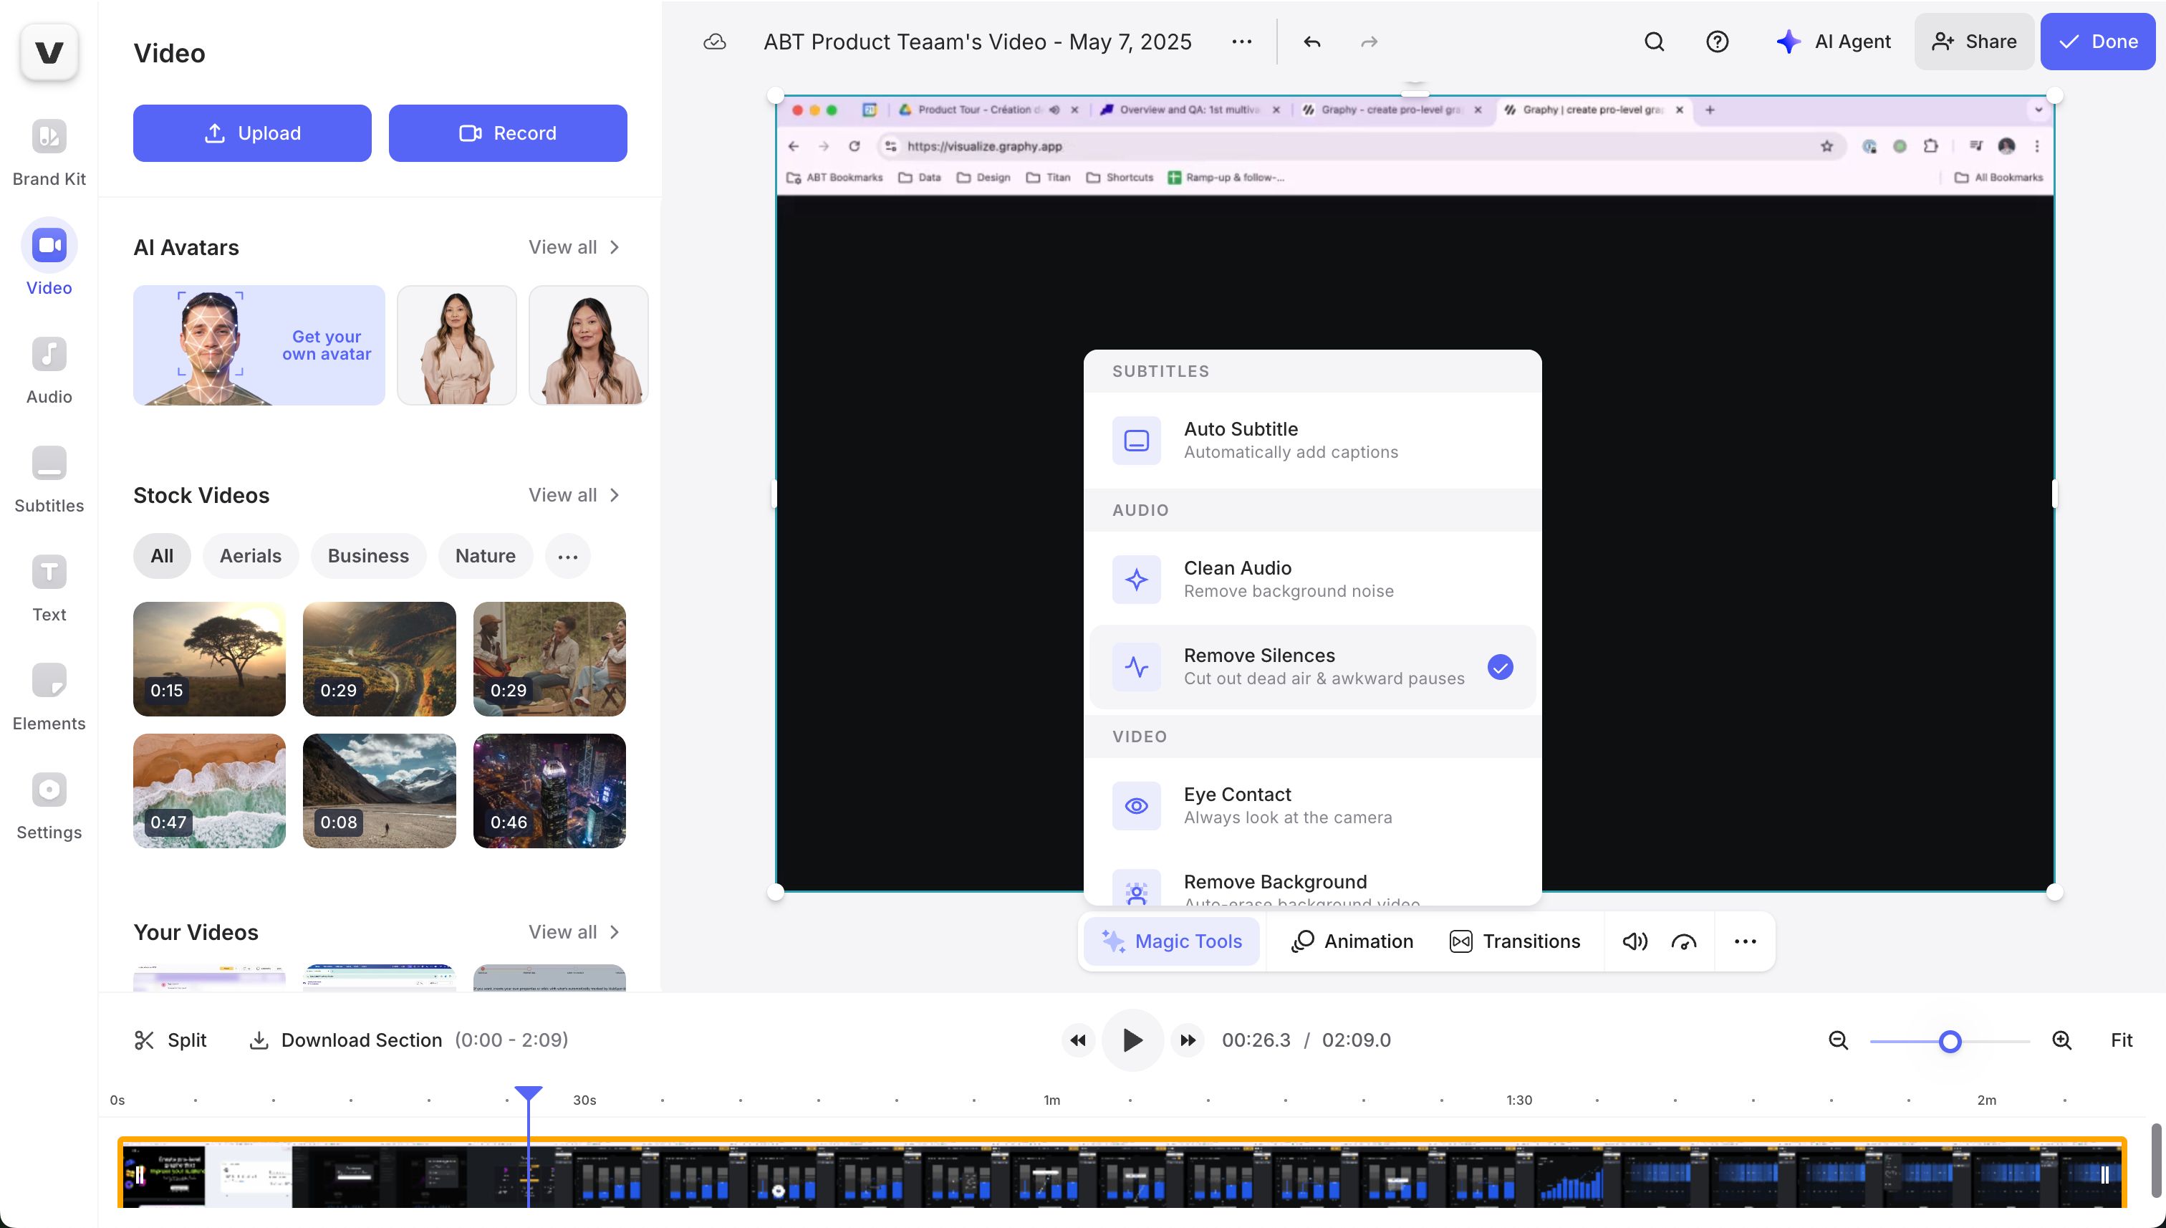Expand Stock Videos with View all
The image size is (2166, 1228).
pyautogui.click(x=574, y=495)
